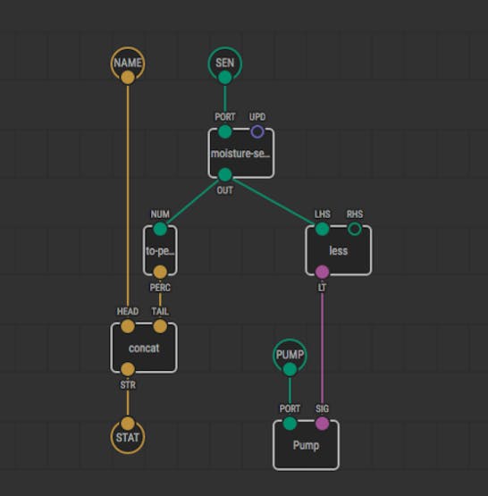
Task: Click the UPD pulse pin on moisture-sensor
Action: (257, 131)
